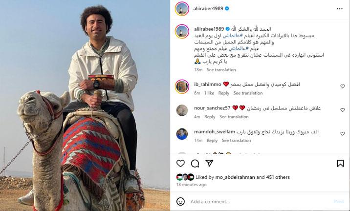This screenshot has width=350, height=211.
Task: Show translation of ib_rahimmo's comment
Action: (248, 93)
